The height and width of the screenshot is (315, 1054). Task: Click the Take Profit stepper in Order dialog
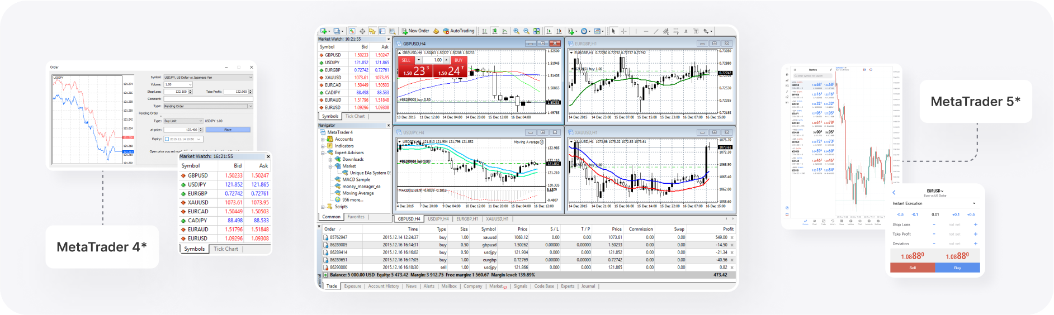(x=250, y=92)
